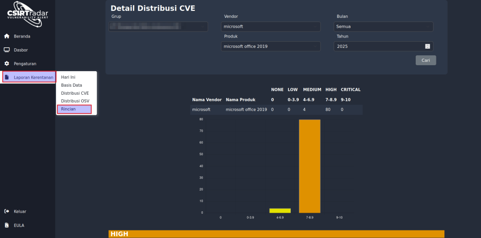Screen dimensions: 481x238
Task: Select Rincian from the submenu
Action: pyautogui.click(x=74, y=109)
